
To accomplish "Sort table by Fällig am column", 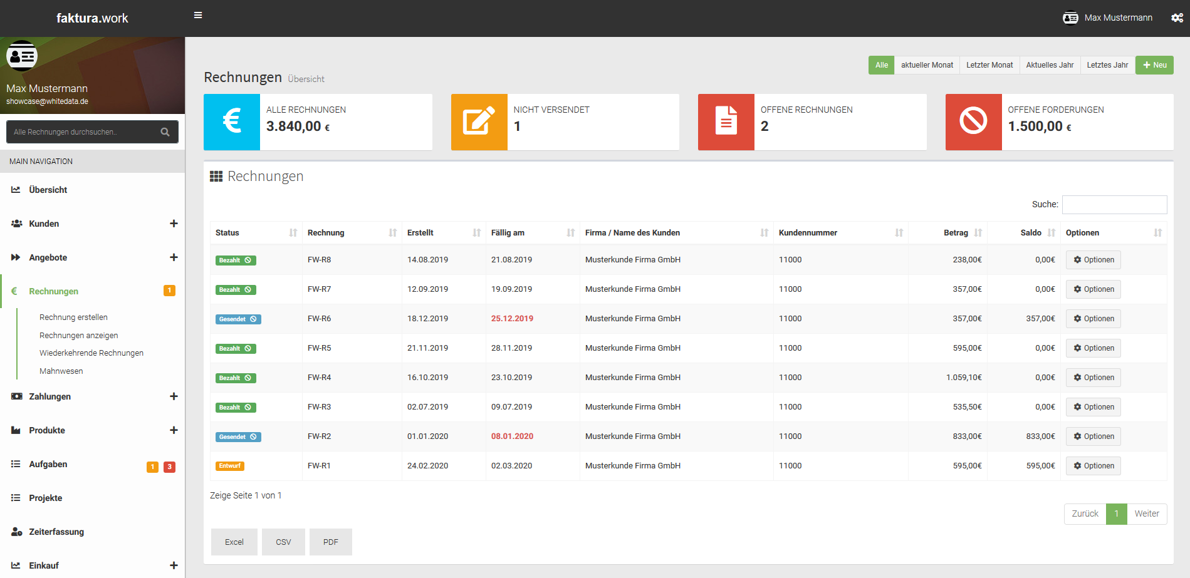I will pos(533,233).
